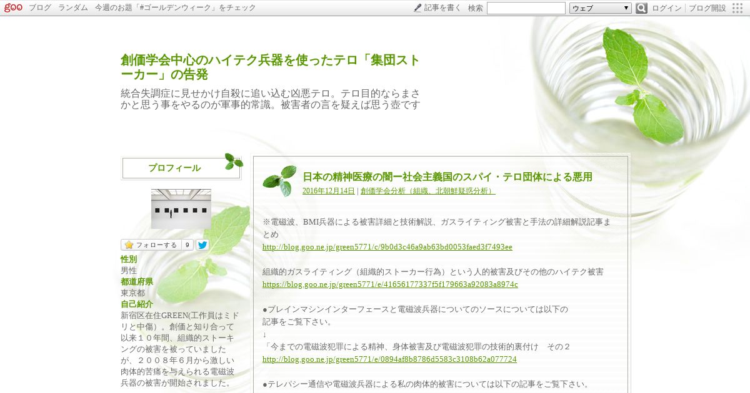Click the magnifier search button icon

pyautogui.click(x=641, y=8)
